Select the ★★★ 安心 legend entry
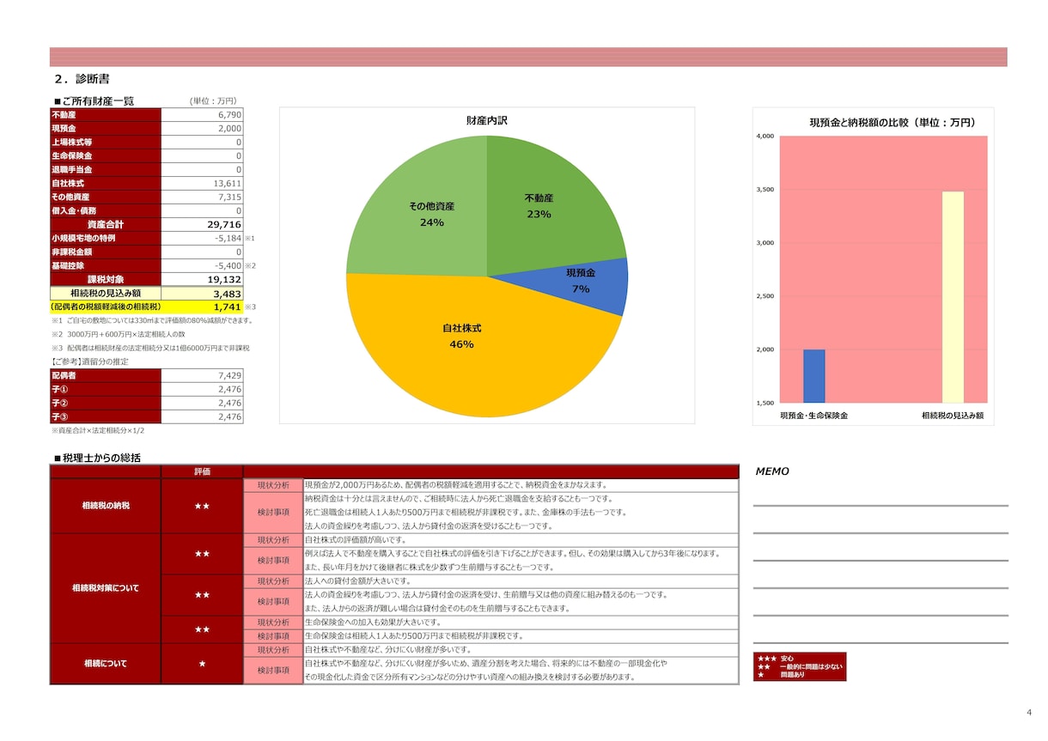This screenshot has height=741, width=1048. pyautogui.click(x=776, y=659)
